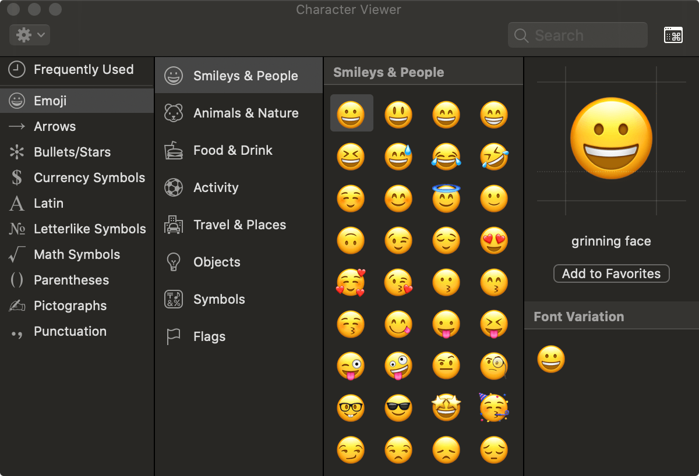
Task: Pick the partying face emoji
Action: (x=494, y=407)
